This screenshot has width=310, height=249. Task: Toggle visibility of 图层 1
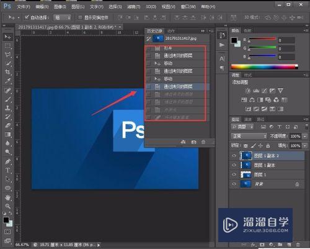point(234,174)
